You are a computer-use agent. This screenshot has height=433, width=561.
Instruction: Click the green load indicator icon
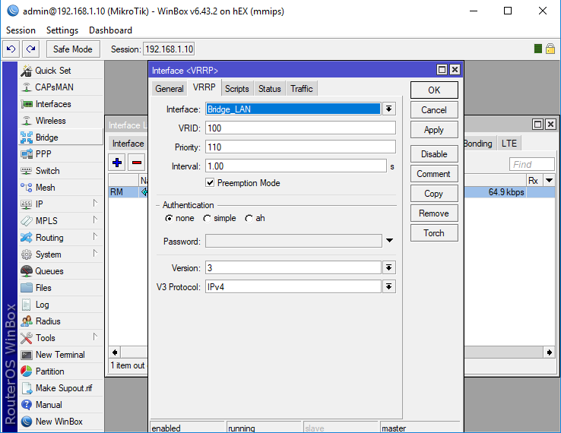tap(537, 49)
